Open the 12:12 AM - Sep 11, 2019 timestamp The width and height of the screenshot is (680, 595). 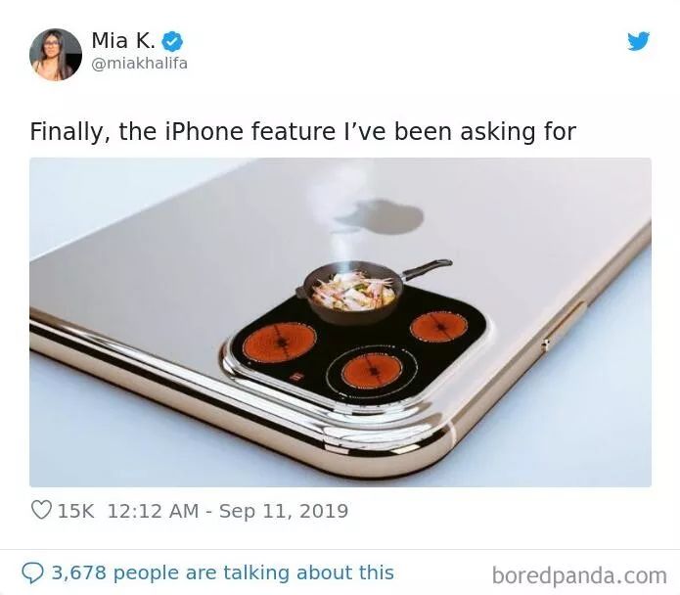pos(228,511)
